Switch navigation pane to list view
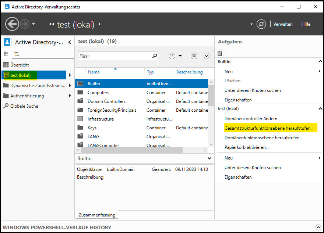This screenshot has height=233, width=324. coord(6,54)
